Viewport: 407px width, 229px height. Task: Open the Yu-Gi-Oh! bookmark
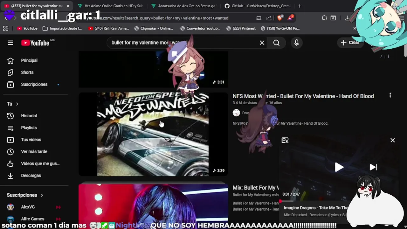pos(280,28)
